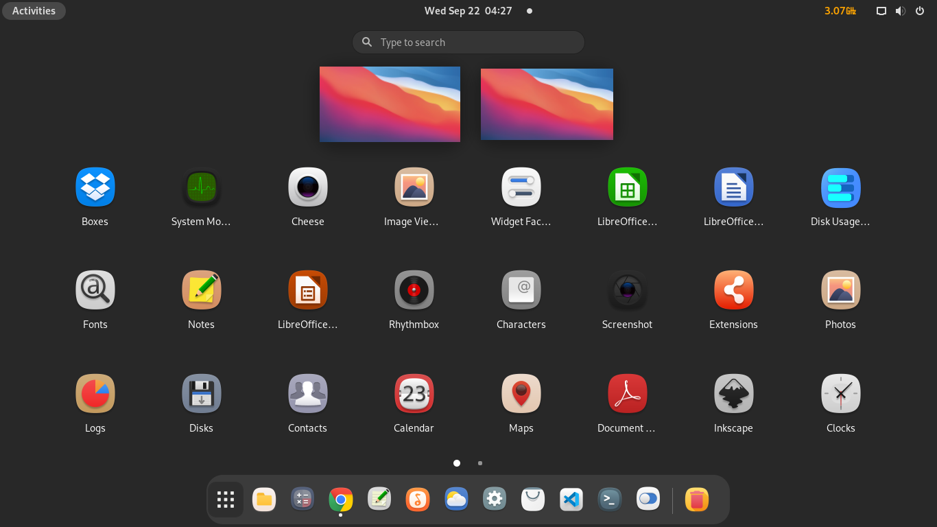
Task: Open the Fonts app
Action: pyautogui.click(x=95, y=290)
